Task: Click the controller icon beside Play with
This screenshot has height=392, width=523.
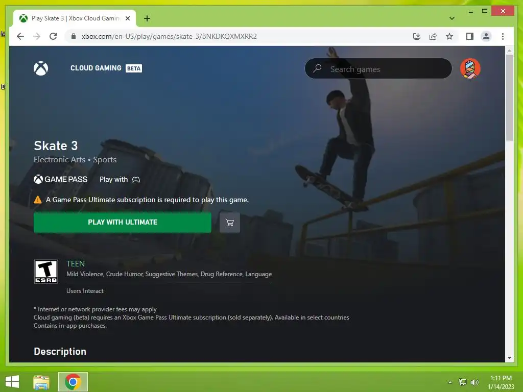Action: 136,180
